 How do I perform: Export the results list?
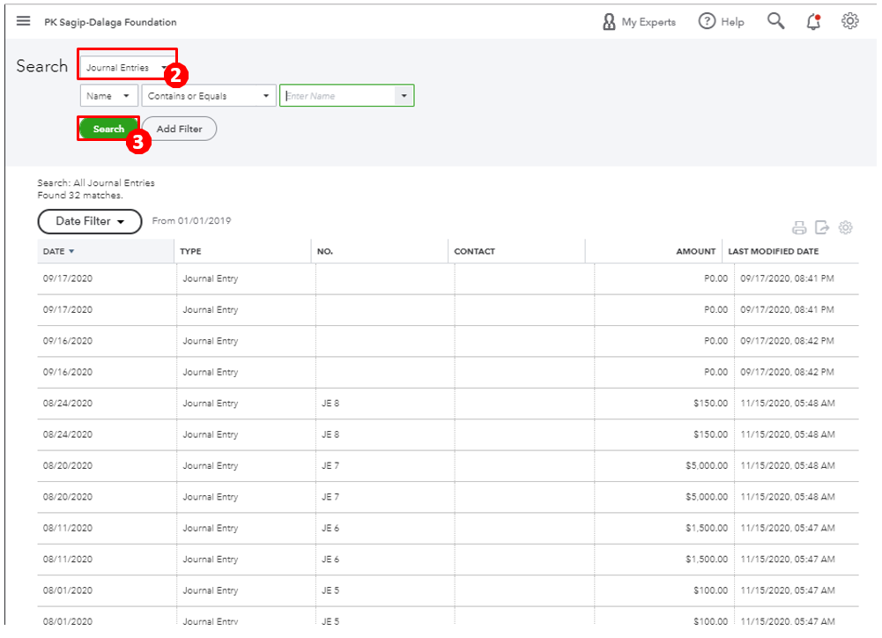click(822, 227)
